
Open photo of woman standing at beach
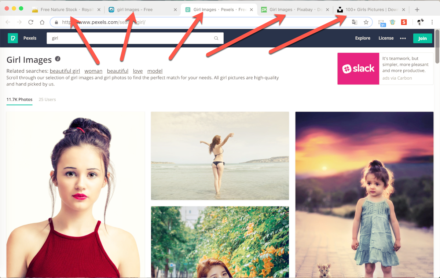(220, 156)
